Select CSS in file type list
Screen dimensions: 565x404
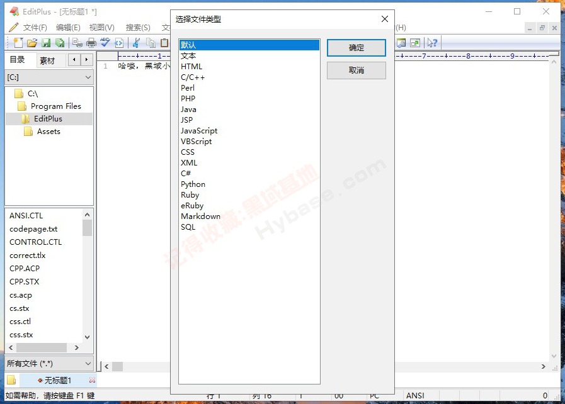pos(249,152)
